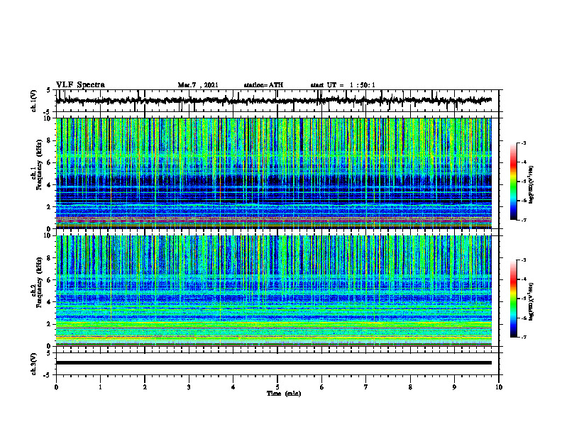Click the 'Time (min)' axis label
This screenshot has height=434, width=562.
pos(284,394)
